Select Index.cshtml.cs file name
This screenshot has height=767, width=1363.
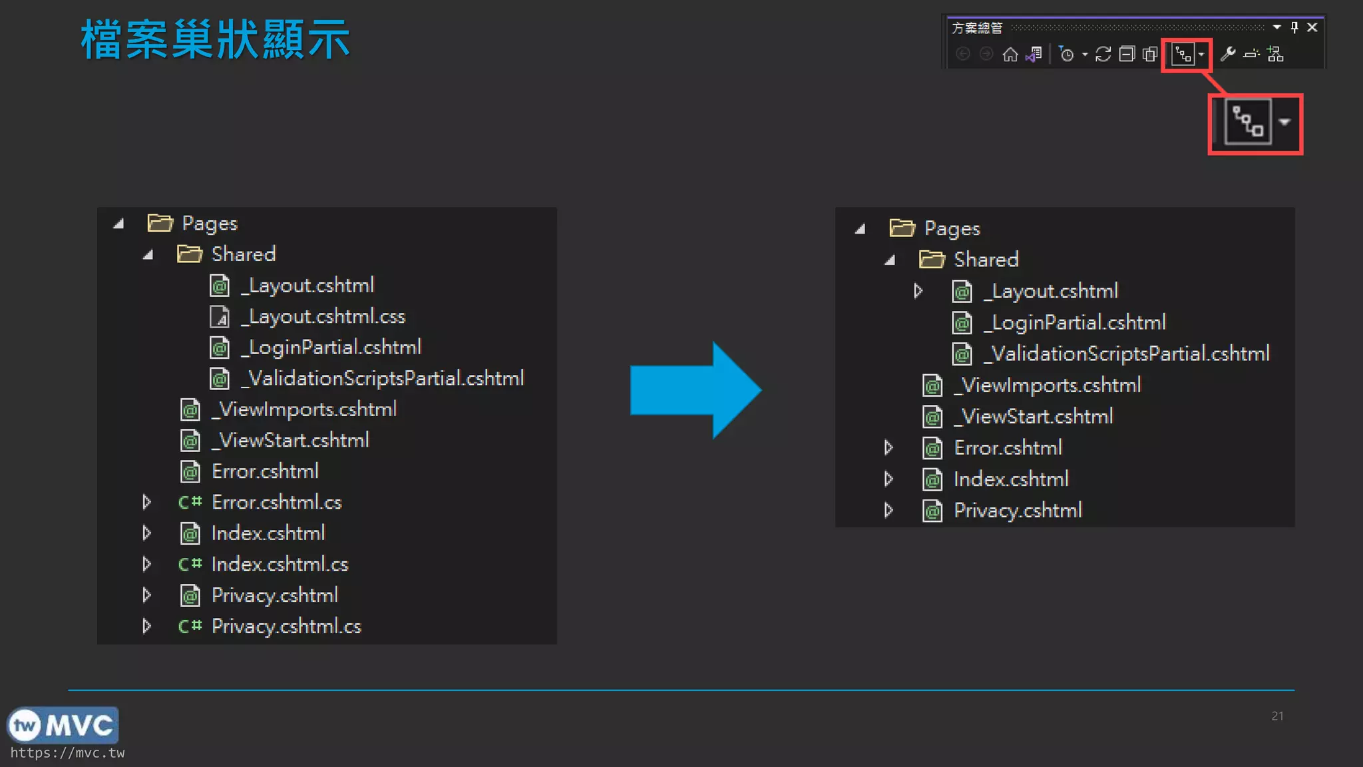click(280, 564)
